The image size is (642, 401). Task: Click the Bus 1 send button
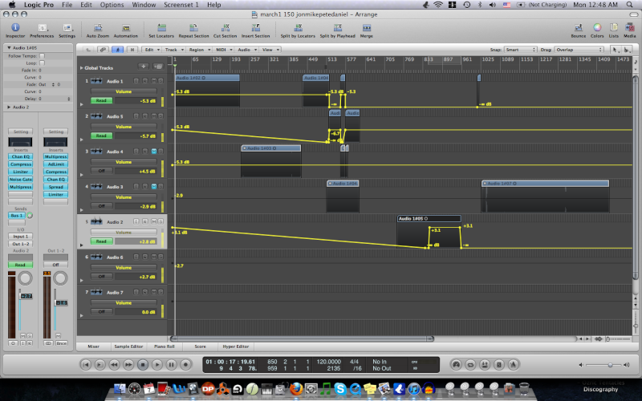17,215
